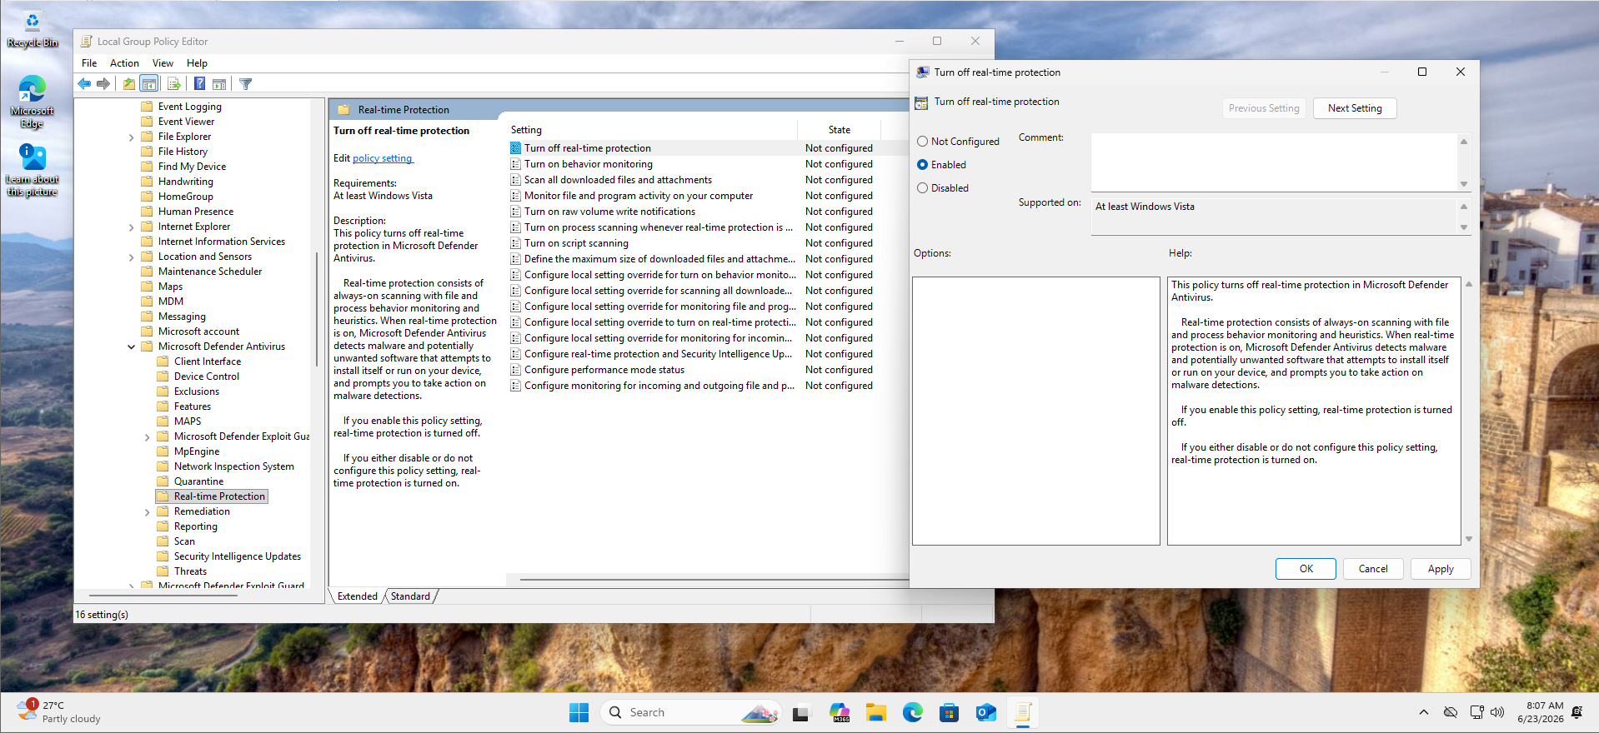Click the Export List toolbar icon
The height and width of the screenshot is (733, 1599).
tap(174, 84)
